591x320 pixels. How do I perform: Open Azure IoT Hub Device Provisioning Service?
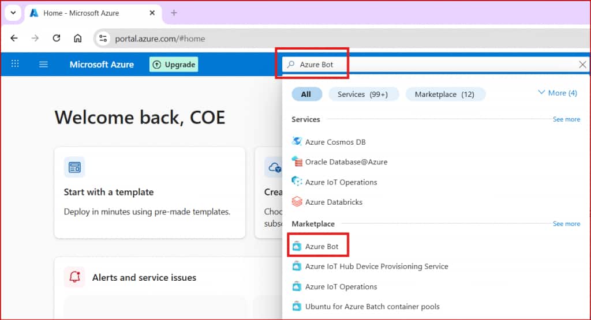(x=376, y=266)
